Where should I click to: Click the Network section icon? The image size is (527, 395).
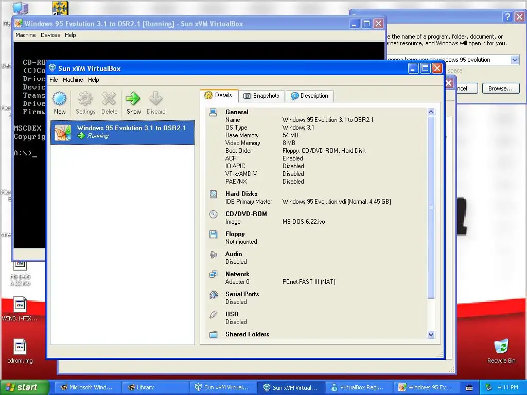[214, 275]
